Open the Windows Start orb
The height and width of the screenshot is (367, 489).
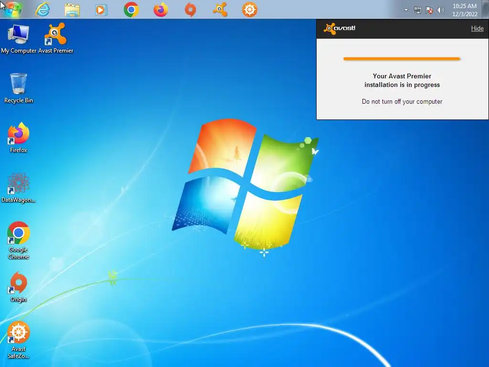click(12, 9)
